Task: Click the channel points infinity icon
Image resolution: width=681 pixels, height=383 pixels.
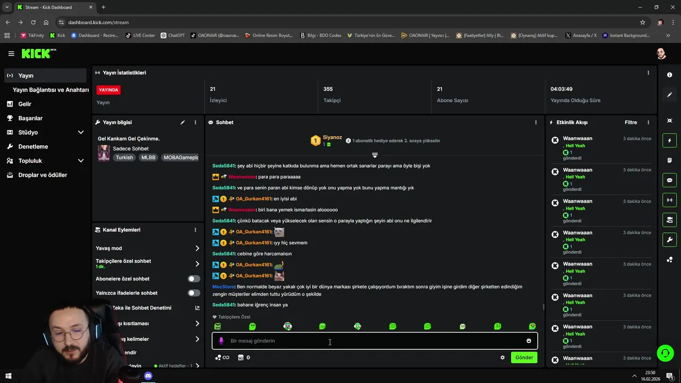Action: (x=222, y=357)
